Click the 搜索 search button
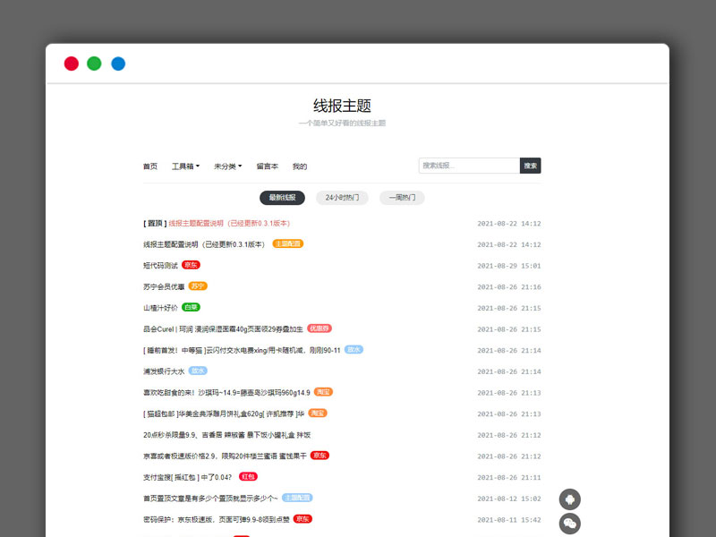The width and height of the screenshot is (716, 537). coord(530,165)
